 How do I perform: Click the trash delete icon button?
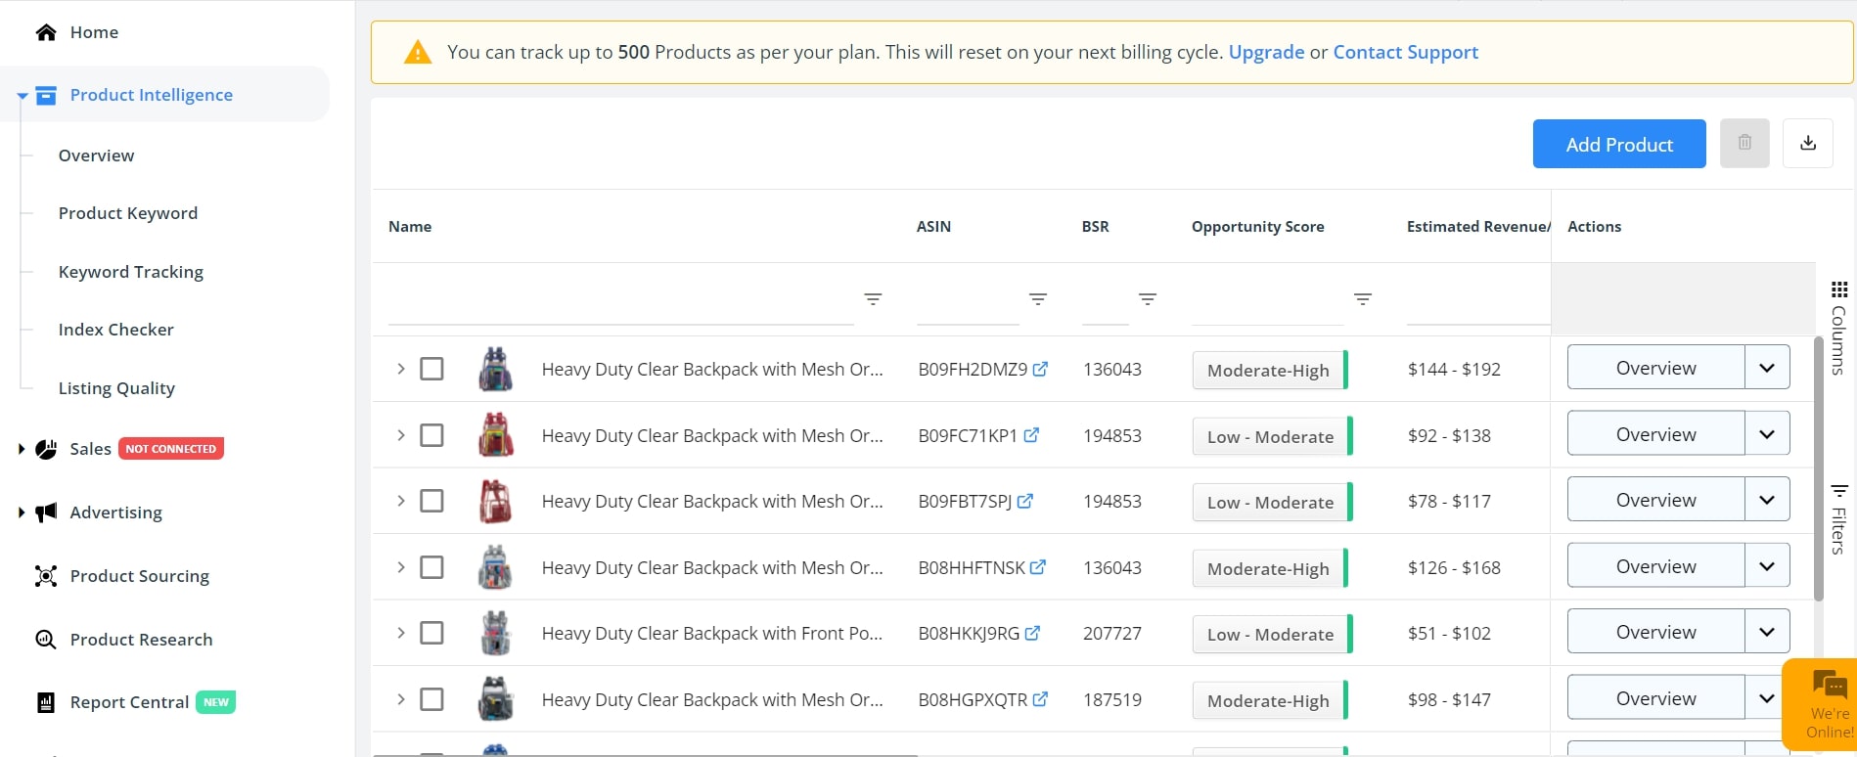(x=1744, y=143)
